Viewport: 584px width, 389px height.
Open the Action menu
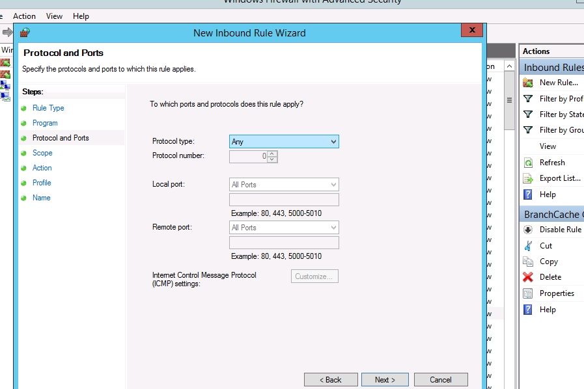25,16
